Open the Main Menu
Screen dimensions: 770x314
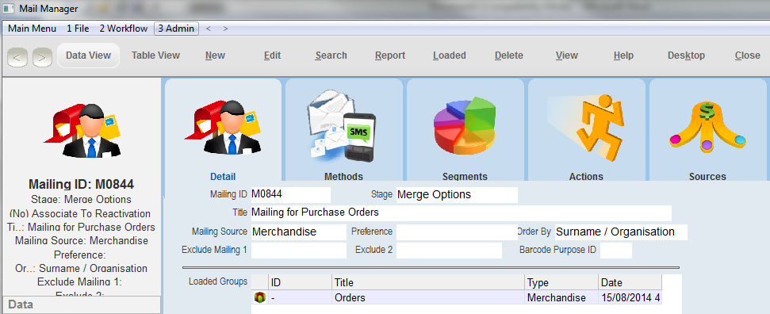[x=32, y=29]
